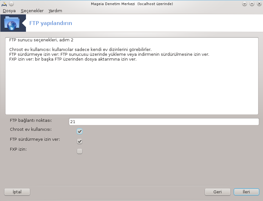Toggle FTP sürdürmeye izin ver checkbox
Image resolution: width=263 pixels, height=201 pixels.
coord(79,141)
